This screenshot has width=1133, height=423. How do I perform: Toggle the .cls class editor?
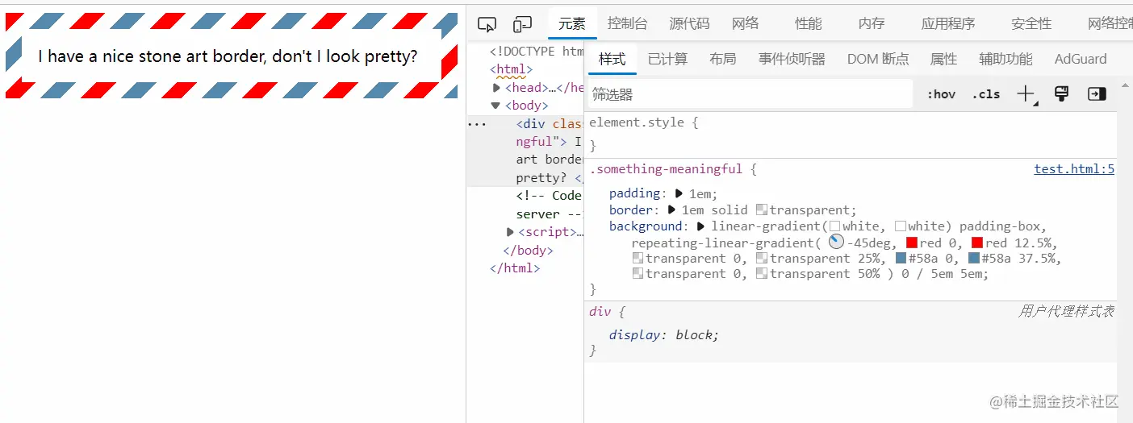986,94
